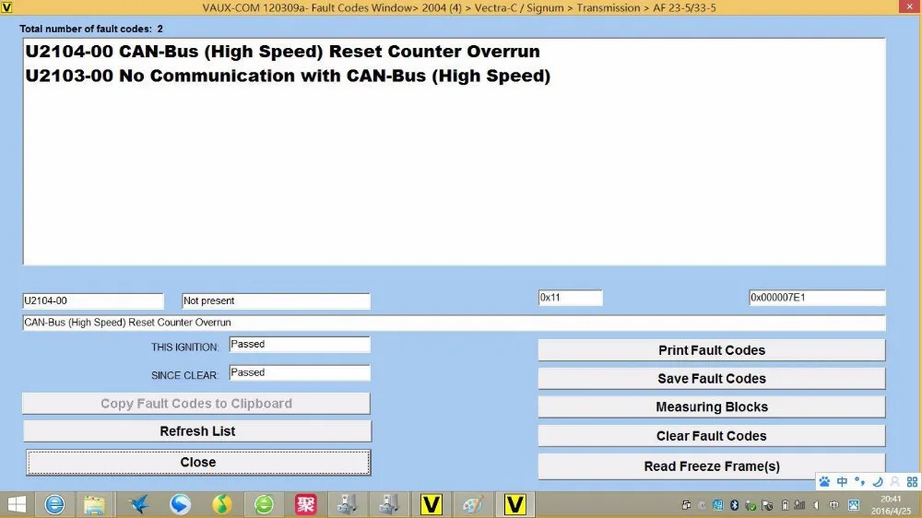Close the Fault Codes window via Close button

[198, 462]
